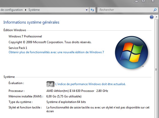Click the 3,8 performance score badge
The image size is (159, 118).
(x=50, y=84)
